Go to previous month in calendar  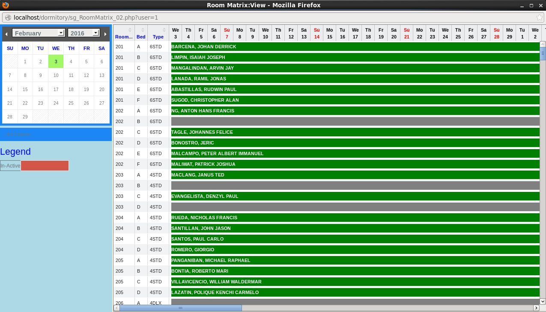point(6,34)
